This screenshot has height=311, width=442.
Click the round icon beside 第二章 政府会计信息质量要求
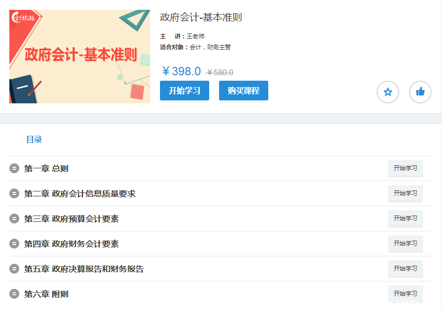14,193
